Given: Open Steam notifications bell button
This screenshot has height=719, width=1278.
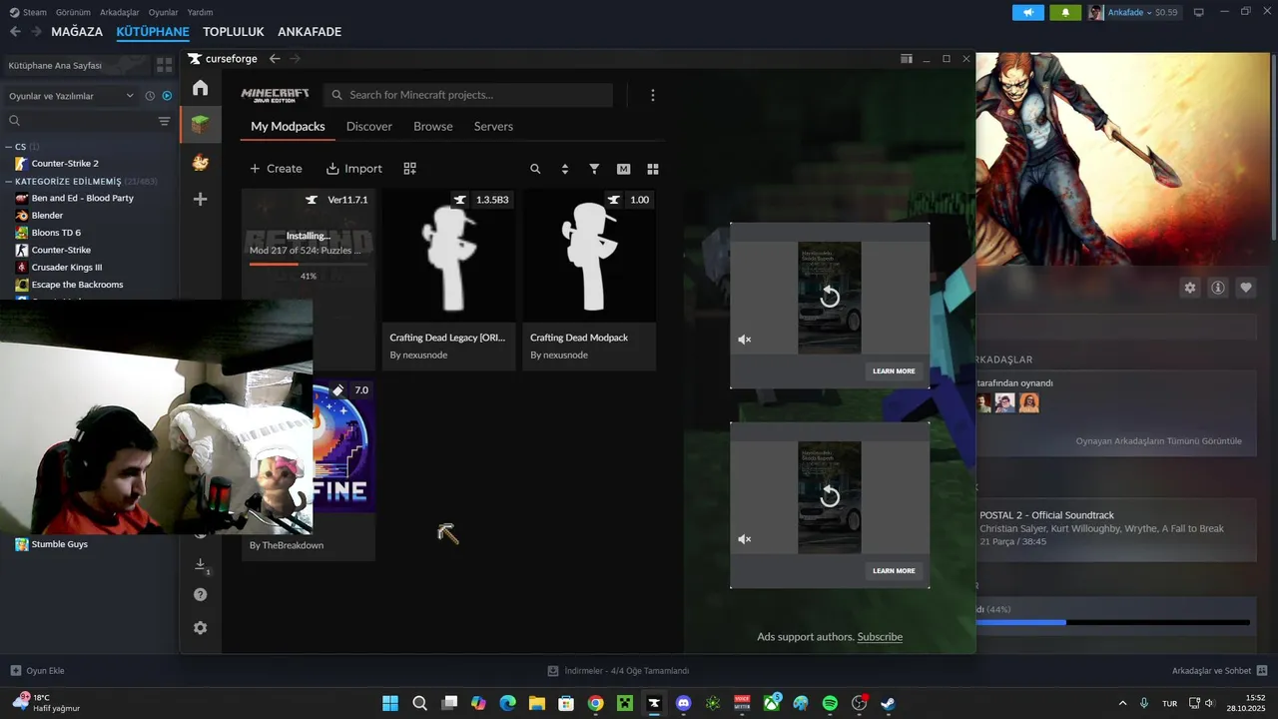Looking at the screenshot, I should click(x=1065, y=12).
